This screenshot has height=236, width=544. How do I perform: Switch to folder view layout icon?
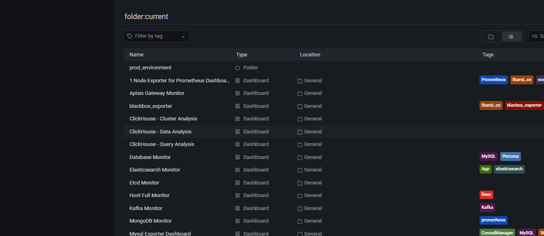pos(491,36)
